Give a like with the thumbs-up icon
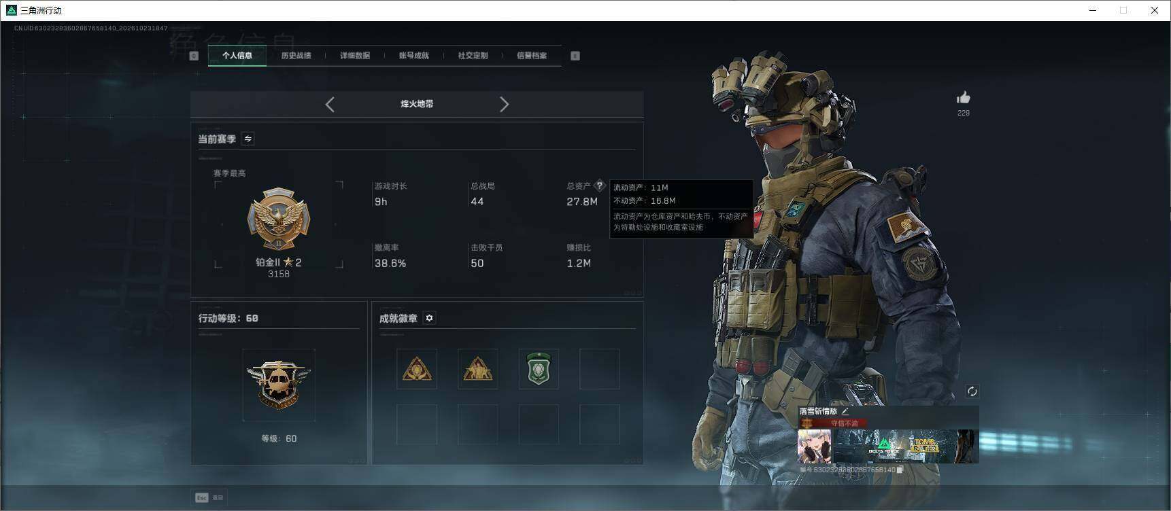Viewport: 1171px width, 511px height. click(963, 98)
